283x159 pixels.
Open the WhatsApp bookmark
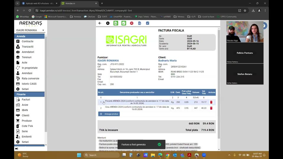click(23, 16)
